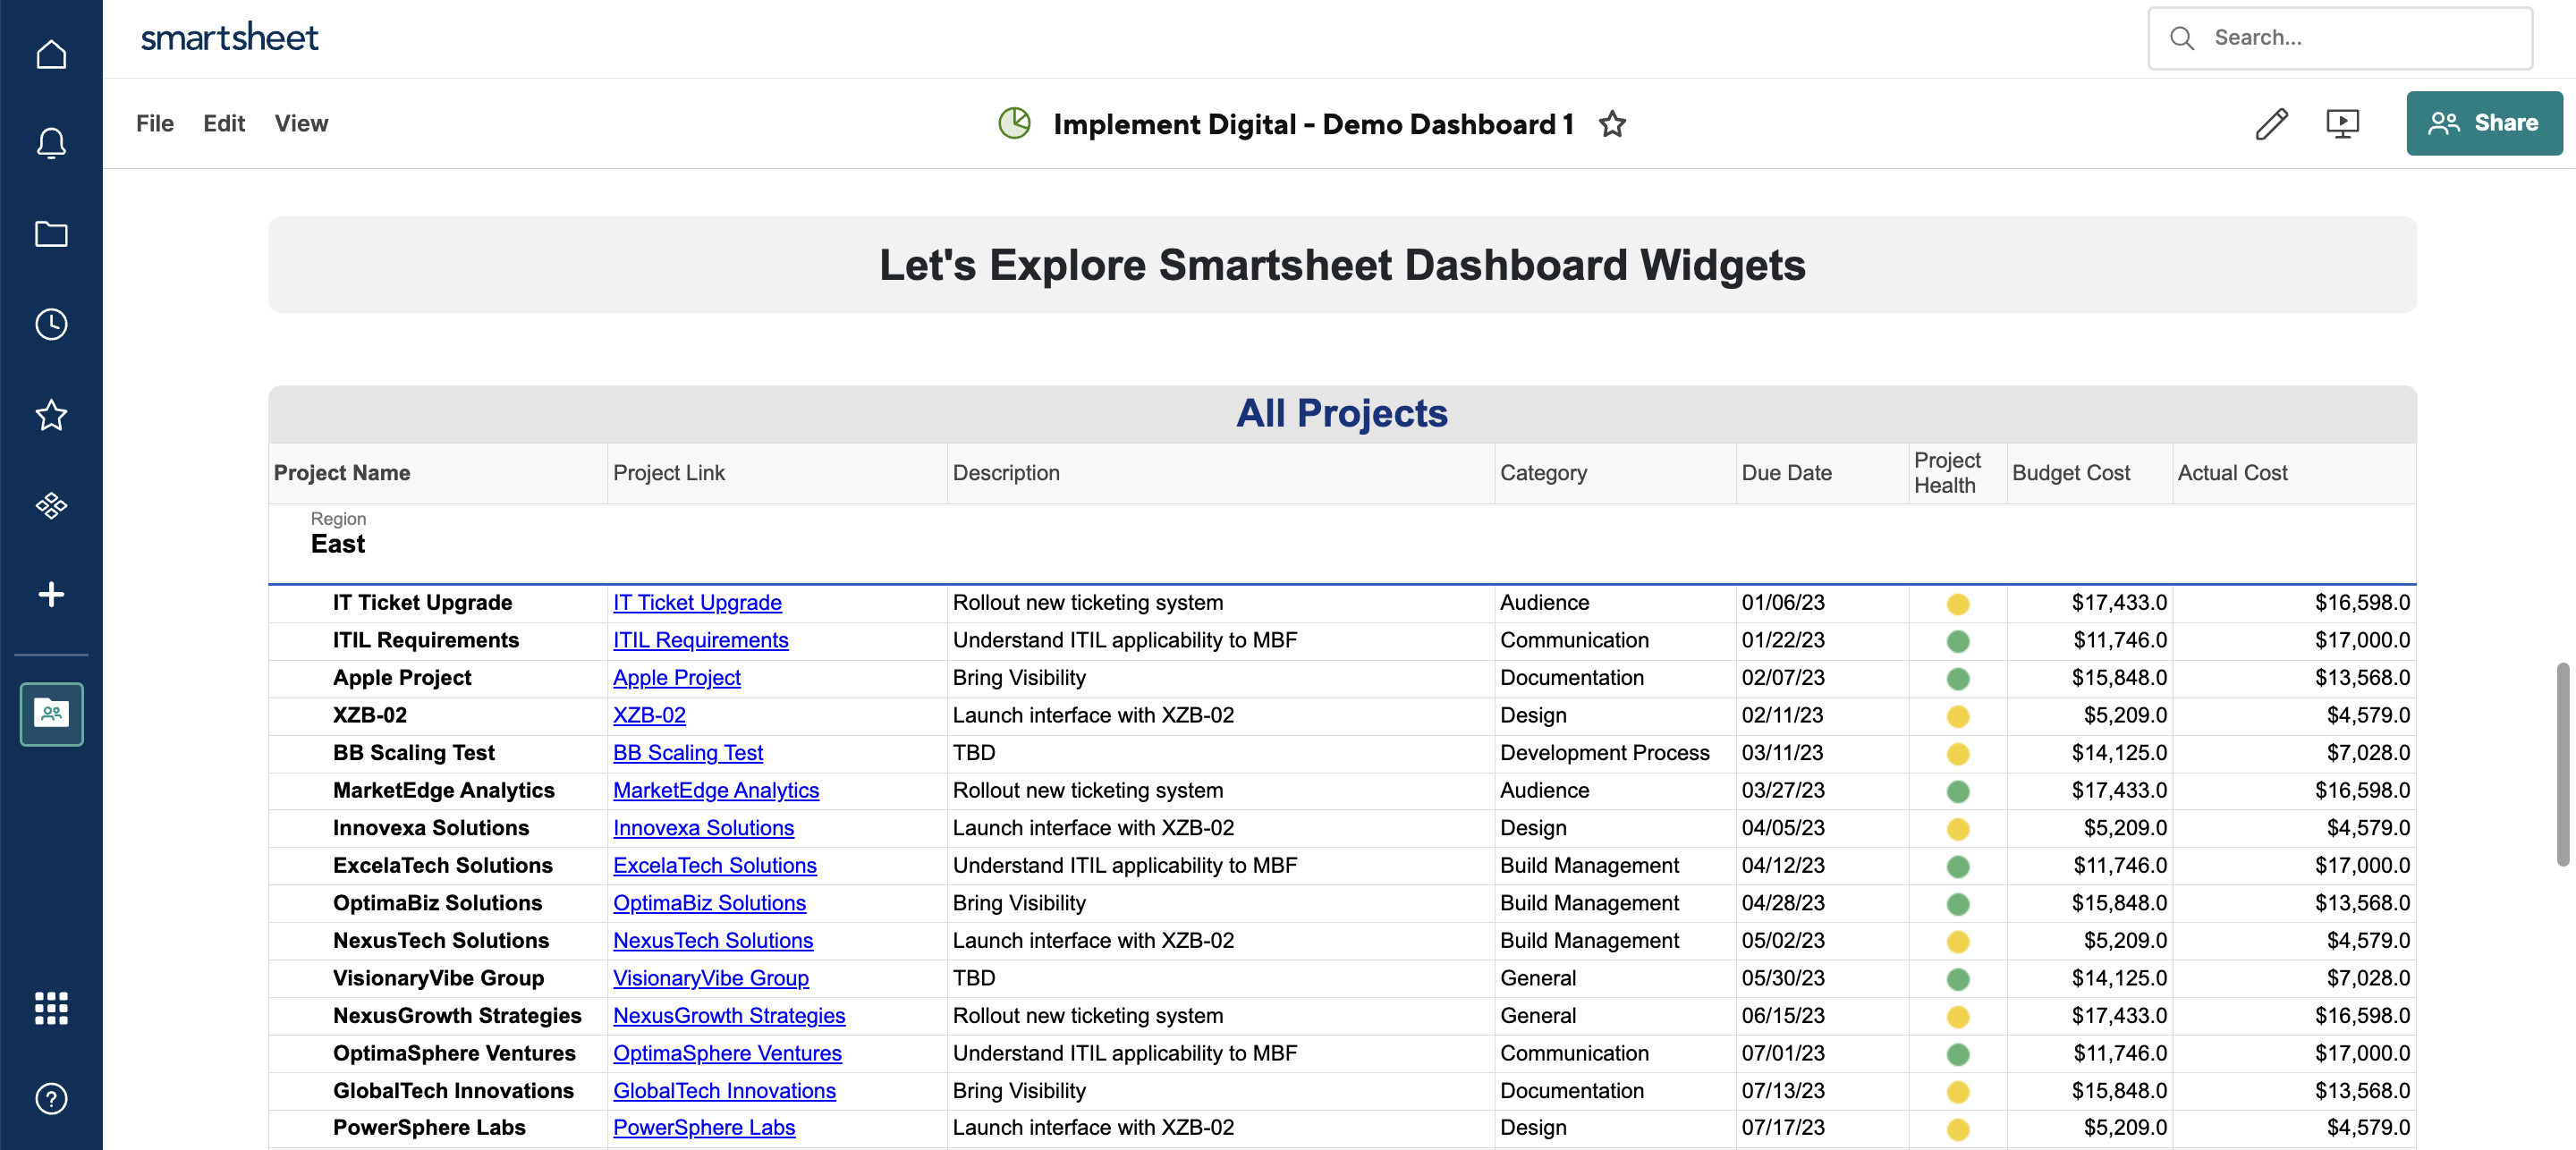The image size is (2576, 1150).
Task: Favorite the dashboard with star icon
Action: point(1612,124)
